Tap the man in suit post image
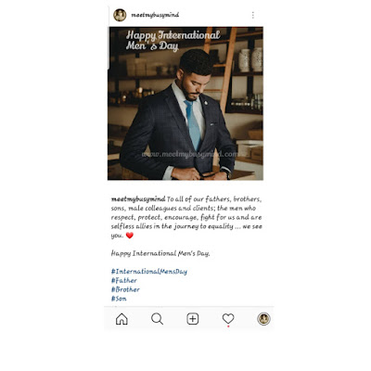371x371 pixels. click(x=185, y=103)
